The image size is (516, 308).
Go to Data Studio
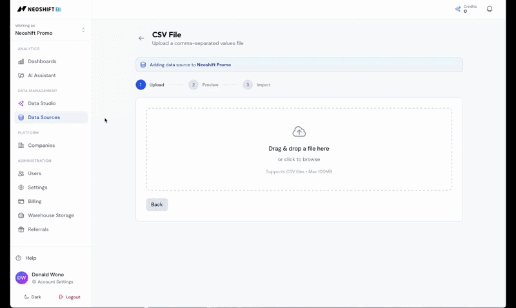pos(41,103)
